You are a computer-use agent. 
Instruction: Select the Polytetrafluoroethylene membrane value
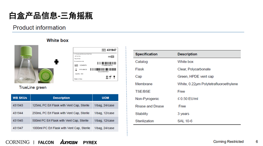click(208, 84)
